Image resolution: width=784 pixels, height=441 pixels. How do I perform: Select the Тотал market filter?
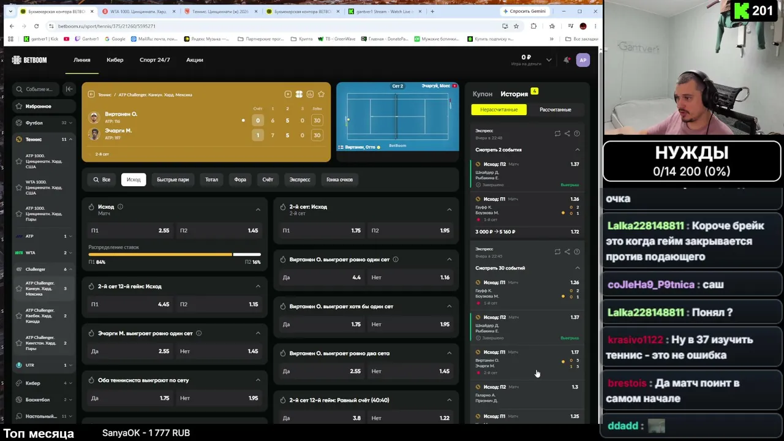211,180
